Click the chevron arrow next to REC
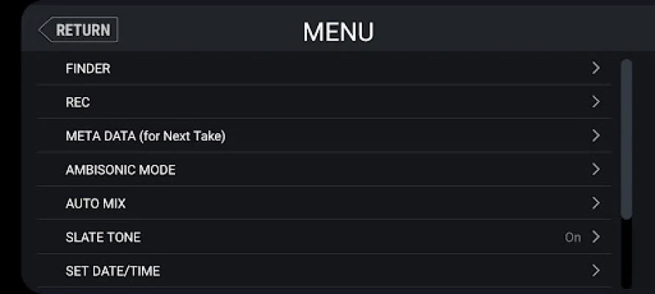The height and width of the screenshot is (294, 655). [596, 102]
